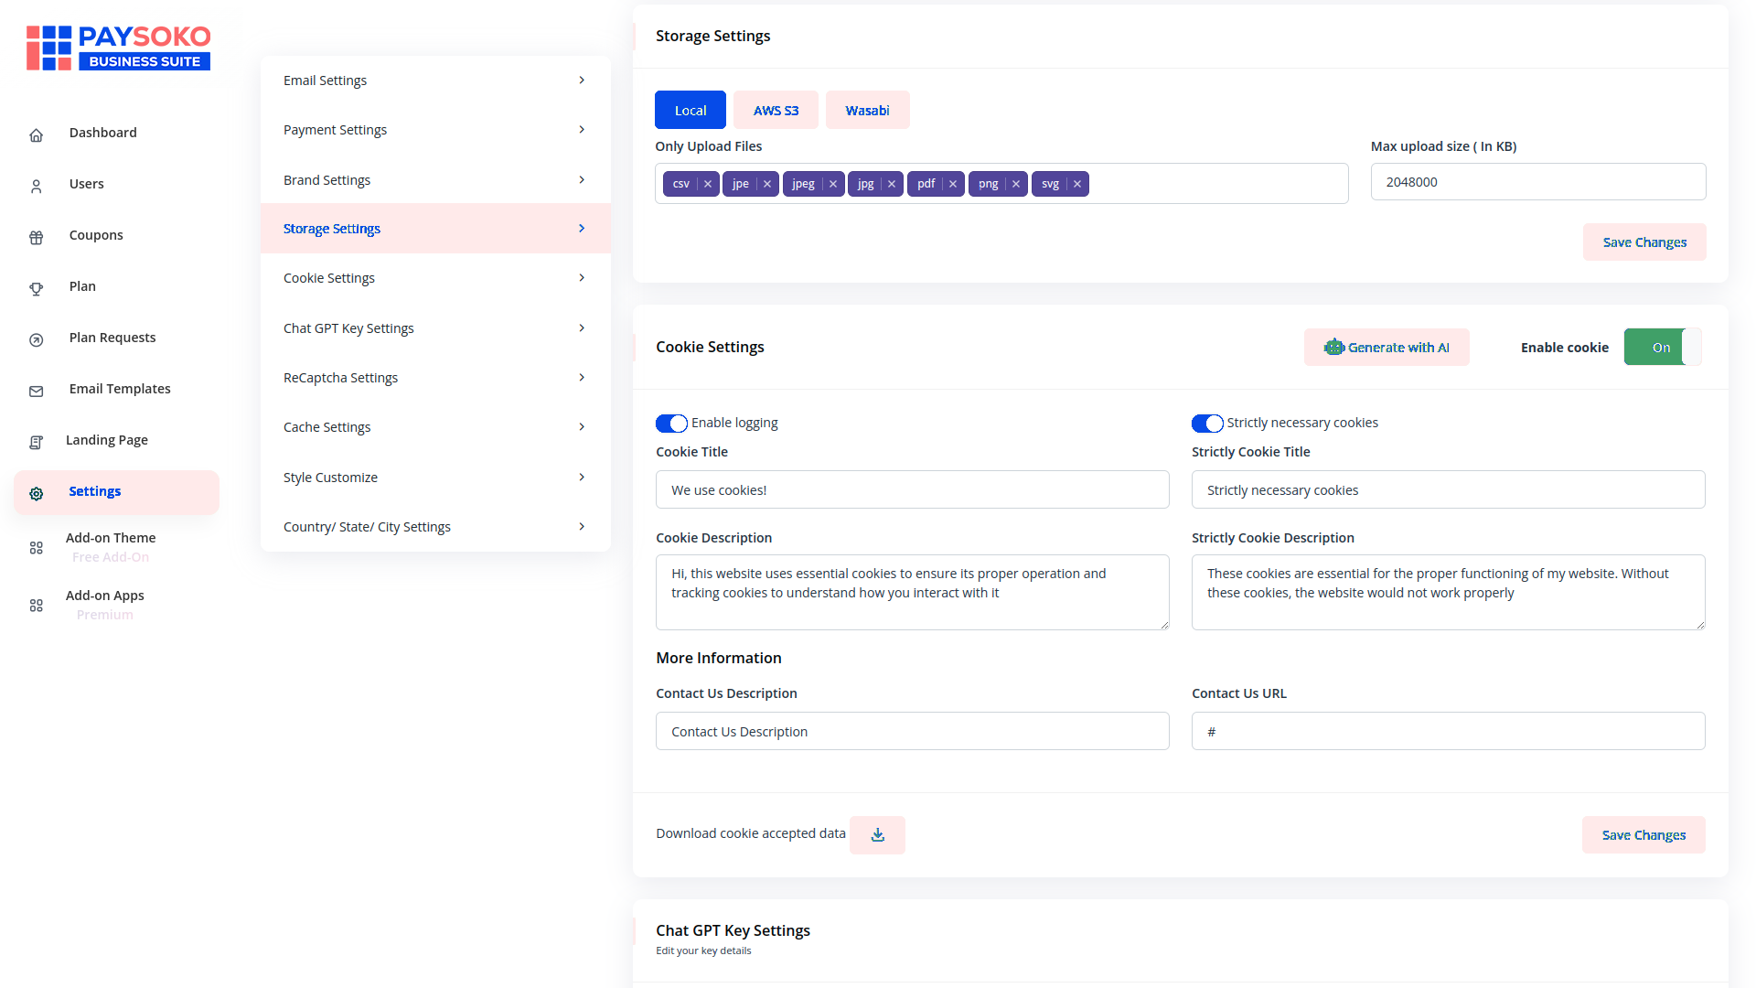Click the Users person icon
Viewport: 1756px width, 988px height.
pos(37,187)
